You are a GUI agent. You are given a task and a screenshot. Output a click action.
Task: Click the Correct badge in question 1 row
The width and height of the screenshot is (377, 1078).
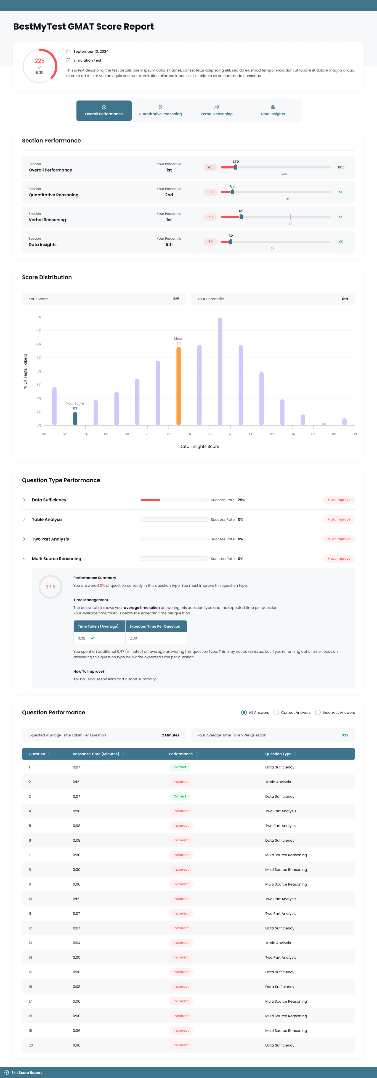click(x=180, y=767)
